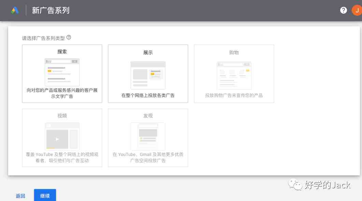Screen dimensions: 362x201
Task: Click the 继续 button to proceed
Action: 45,196
